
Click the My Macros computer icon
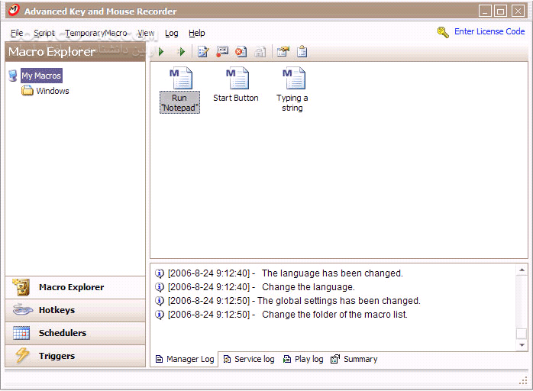pyautogui.click(x=13, y=76)
